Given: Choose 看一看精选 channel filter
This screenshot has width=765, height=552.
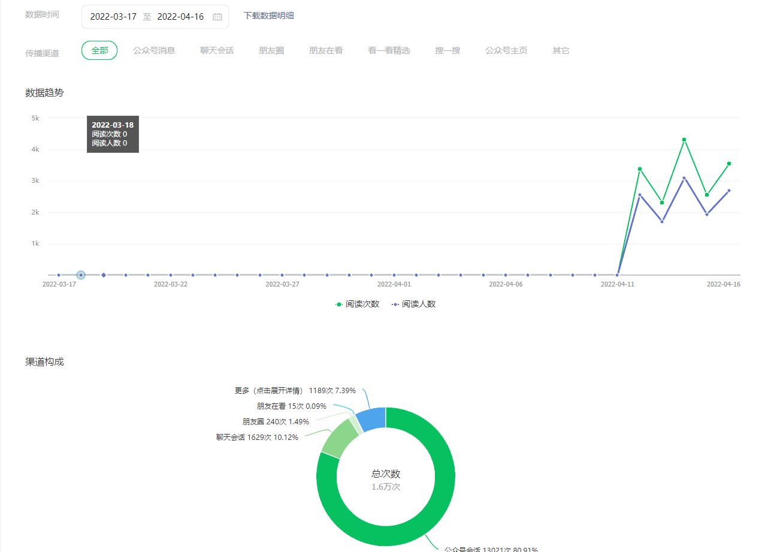Looking at the screenshot, I should [x=389, y=50].
